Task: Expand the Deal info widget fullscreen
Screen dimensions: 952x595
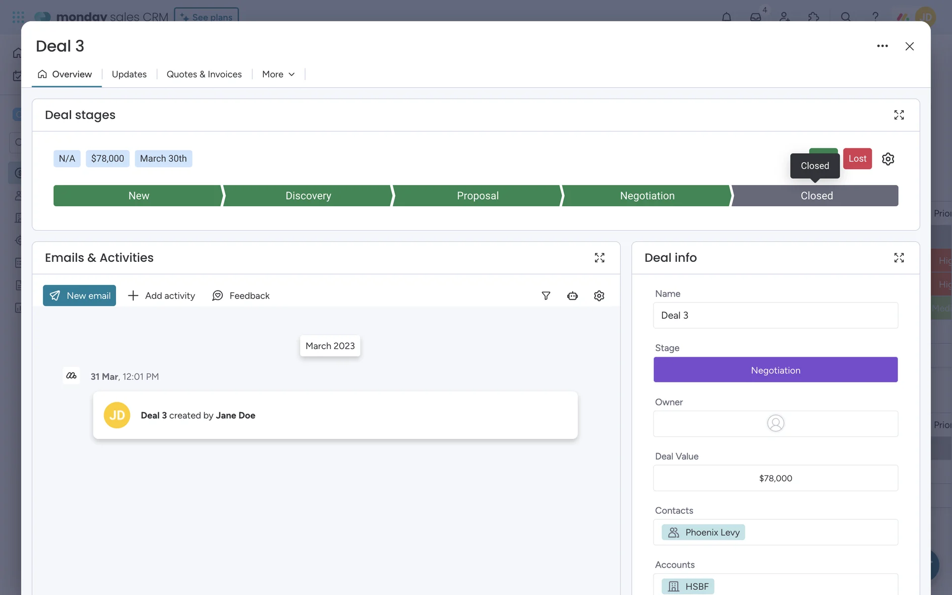Action: 898,258
